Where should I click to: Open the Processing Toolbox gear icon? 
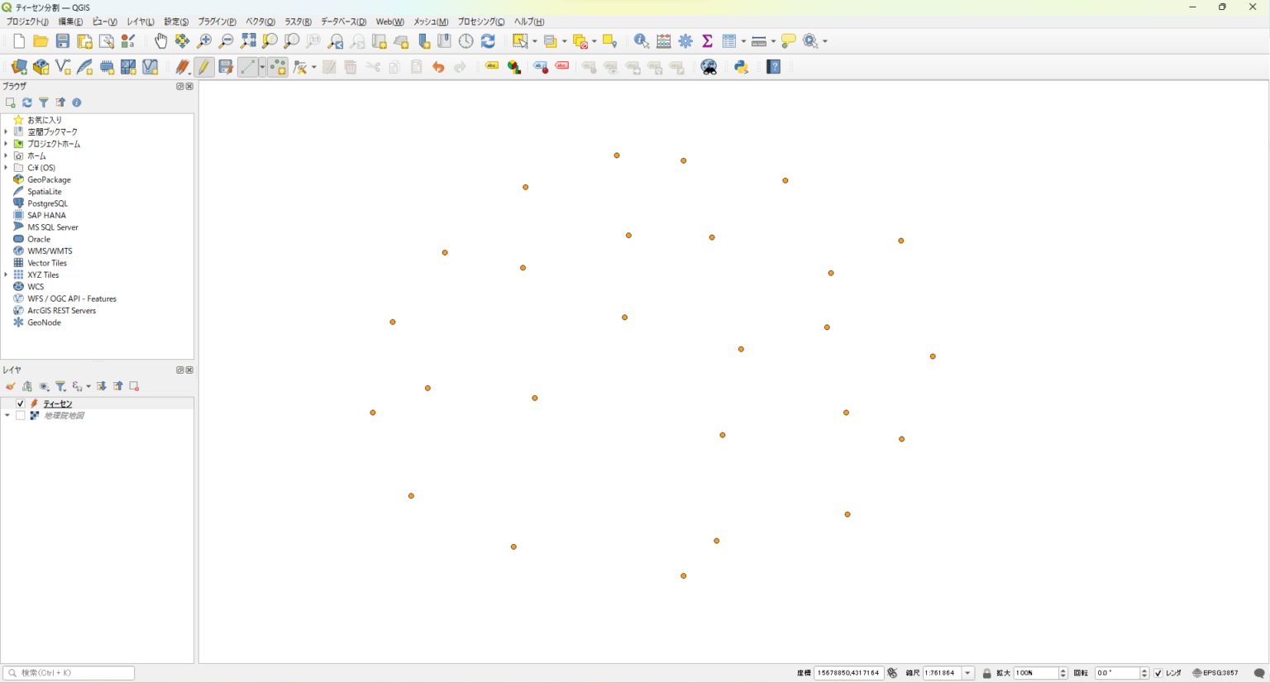(x=685, y=41)
